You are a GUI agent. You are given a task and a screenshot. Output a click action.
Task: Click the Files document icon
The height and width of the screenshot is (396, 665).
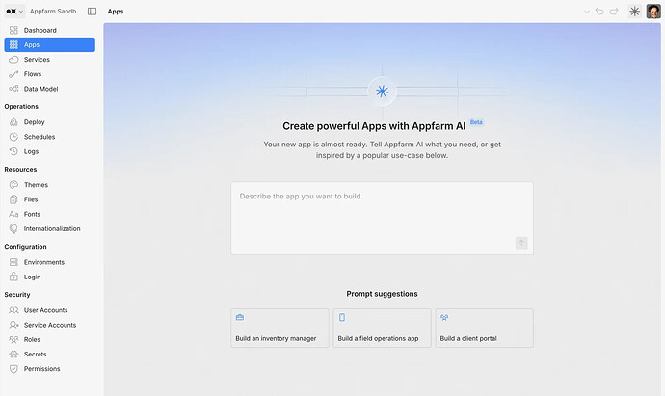(x=13, y=199)
